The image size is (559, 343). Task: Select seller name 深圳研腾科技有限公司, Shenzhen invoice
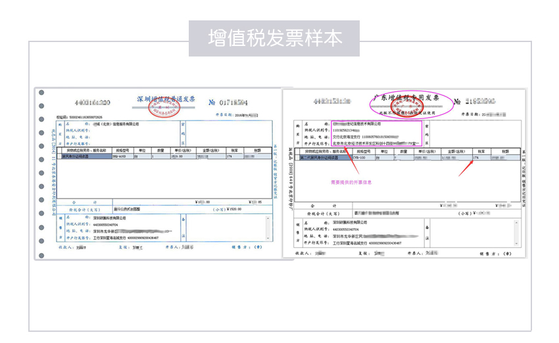pyautogui.click(x=110, y=217)
